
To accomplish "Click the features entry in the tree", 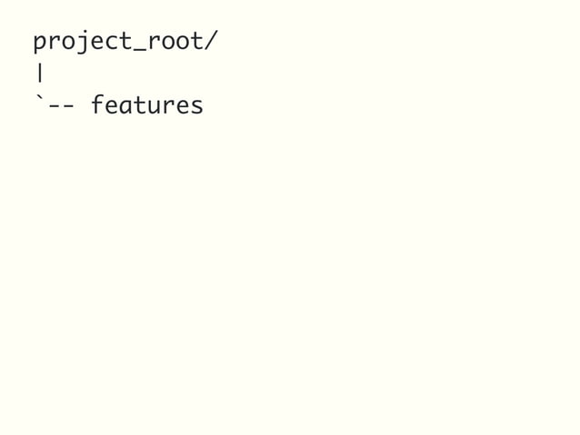I will coord(147,105).
